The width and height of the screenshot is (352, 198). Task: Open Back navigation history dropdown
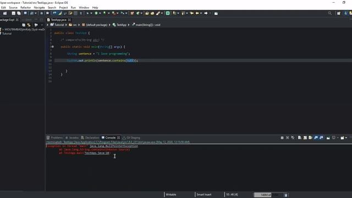tap(201, 13)
